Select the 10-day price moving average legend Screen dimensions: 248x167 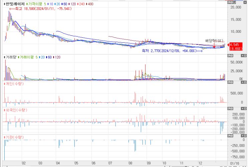pyautogui.click(x=50, y=4)
